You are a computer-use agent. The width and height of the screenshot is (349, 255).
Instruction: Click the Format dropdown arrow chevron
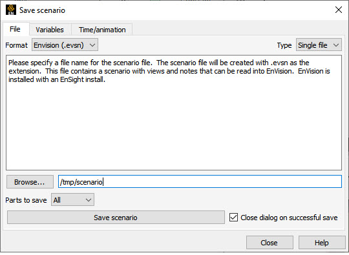click(x=92, y=45)
